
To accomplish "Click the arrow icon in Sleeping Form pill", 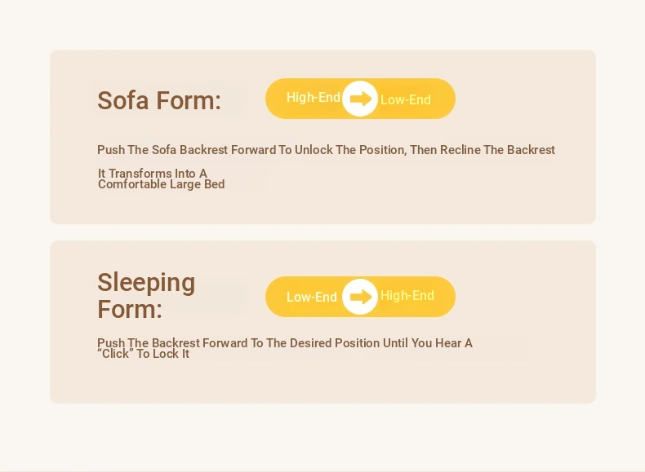I will point(361,297).
